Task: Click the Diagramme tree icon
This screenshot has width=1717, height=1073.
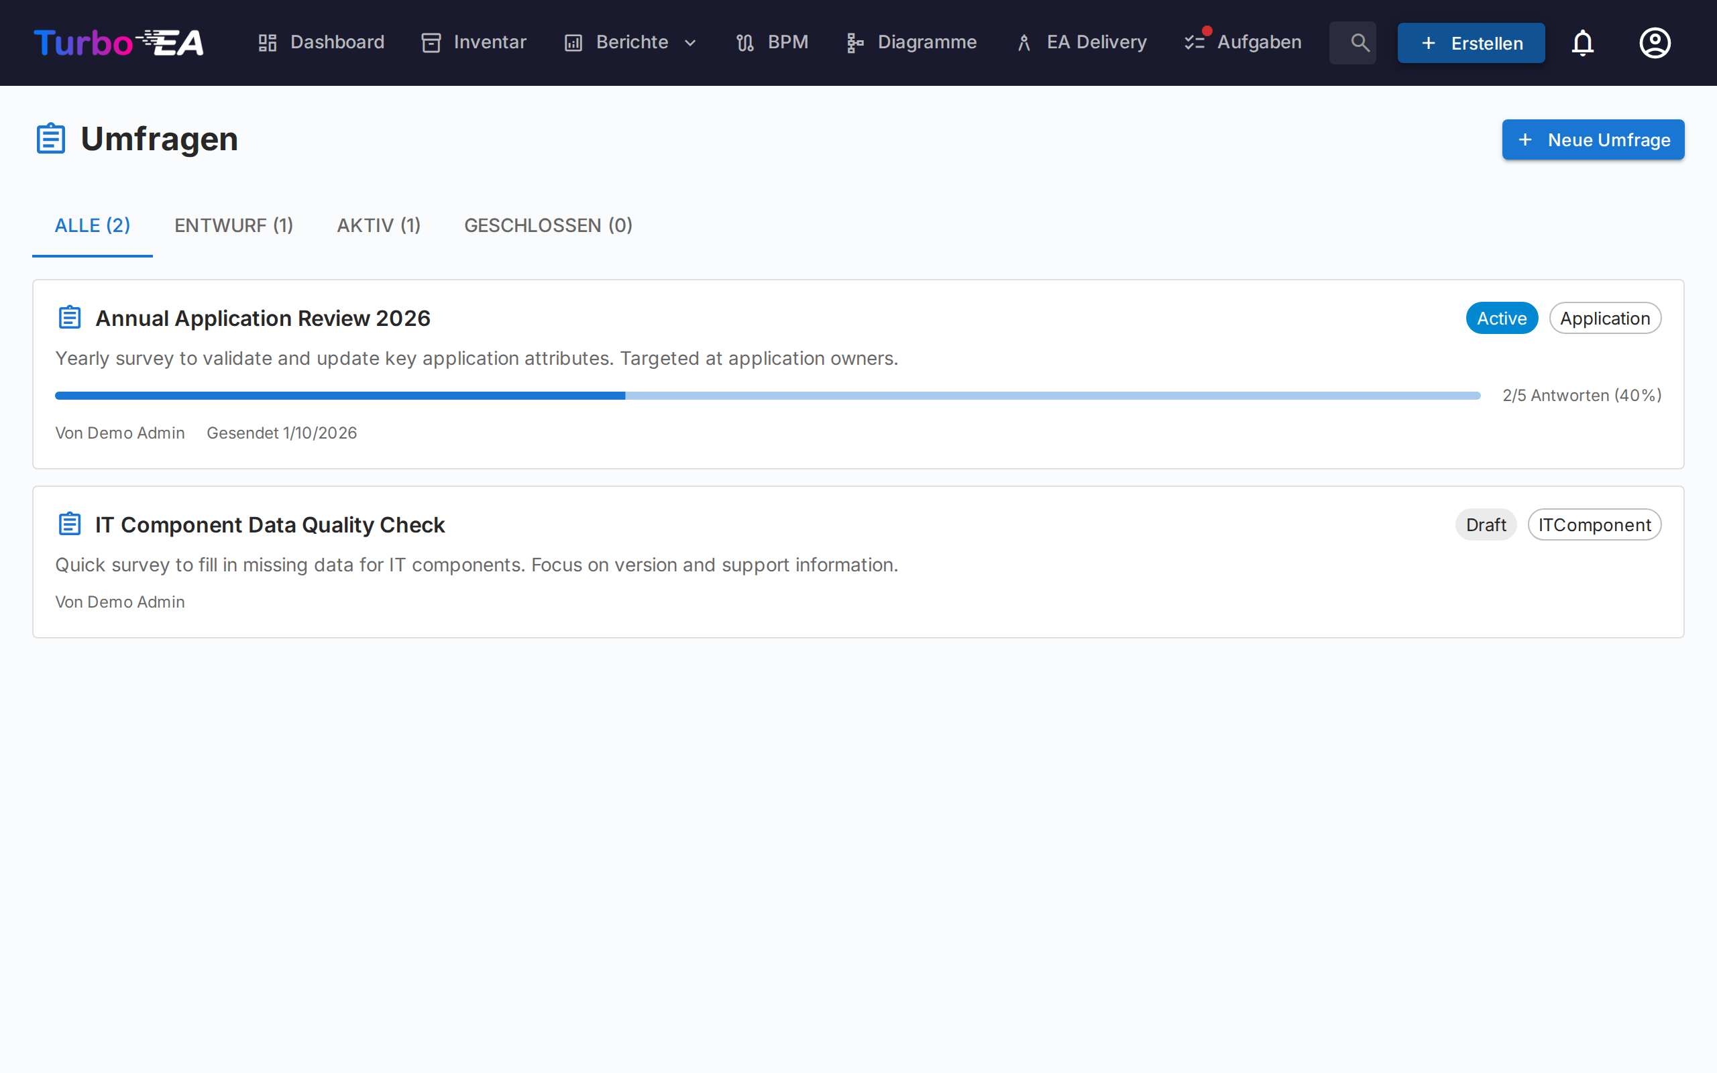Action: click(854, 42)
